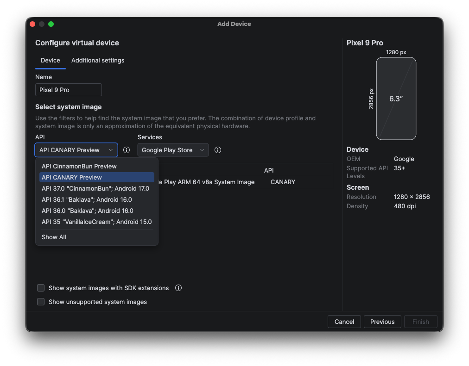469x366 pixels.
Task: Open the Google Play Store services dropdown
Action: pyautogui.click(x=173, y=150)
